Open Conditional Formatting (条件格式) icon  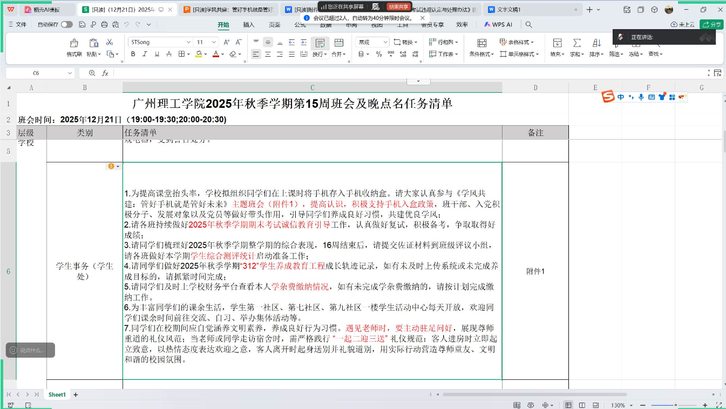[x=481, y=43]
